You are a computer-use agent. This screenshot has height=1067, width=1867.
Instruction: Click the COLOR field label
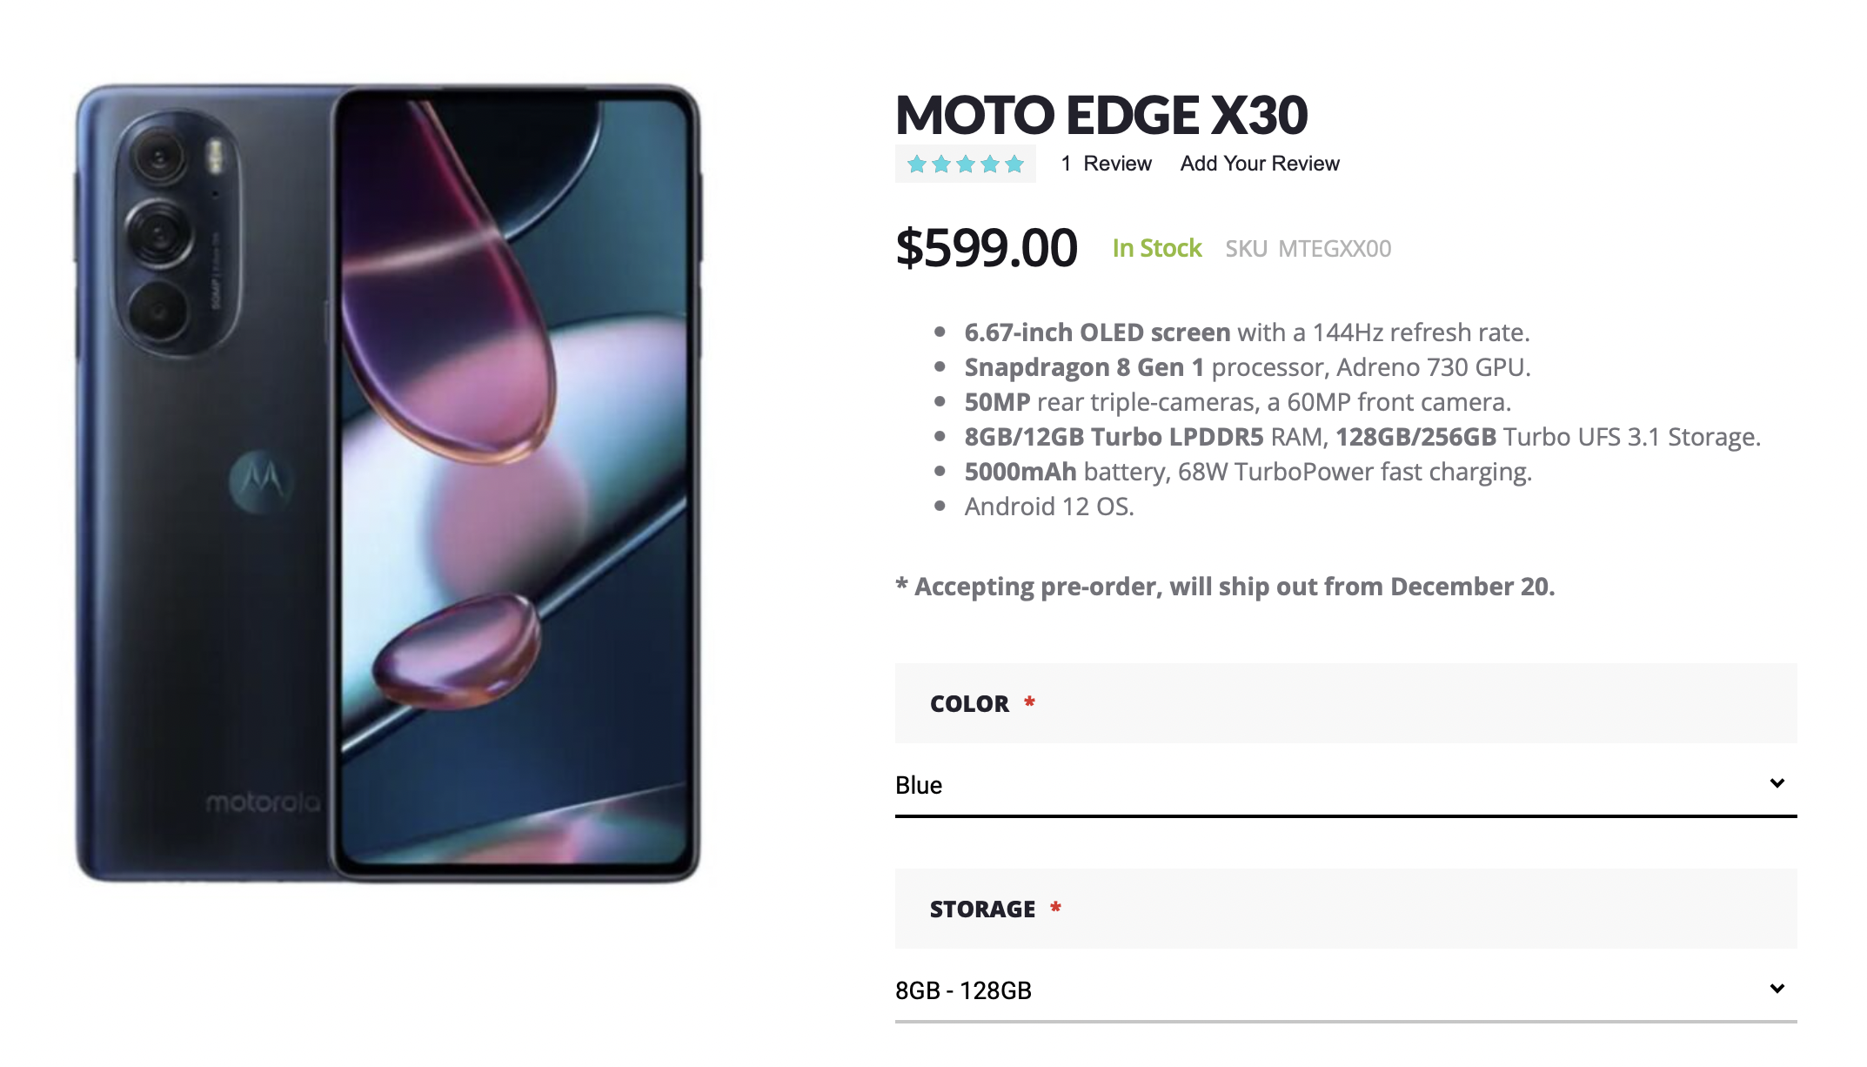[969, 703]
